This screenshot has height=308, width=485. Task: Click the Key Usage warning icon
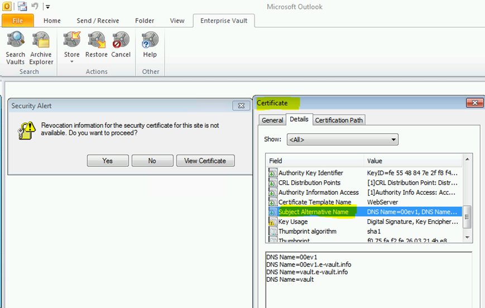(273, 222)
